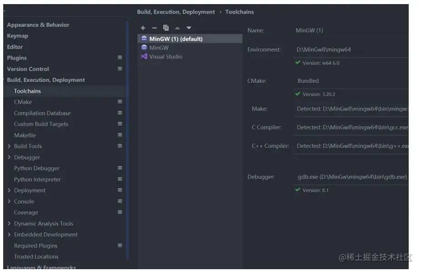Click project-level icon next to Required Plugins
This screenshot has width=421, height=271.
click(120, 246)
